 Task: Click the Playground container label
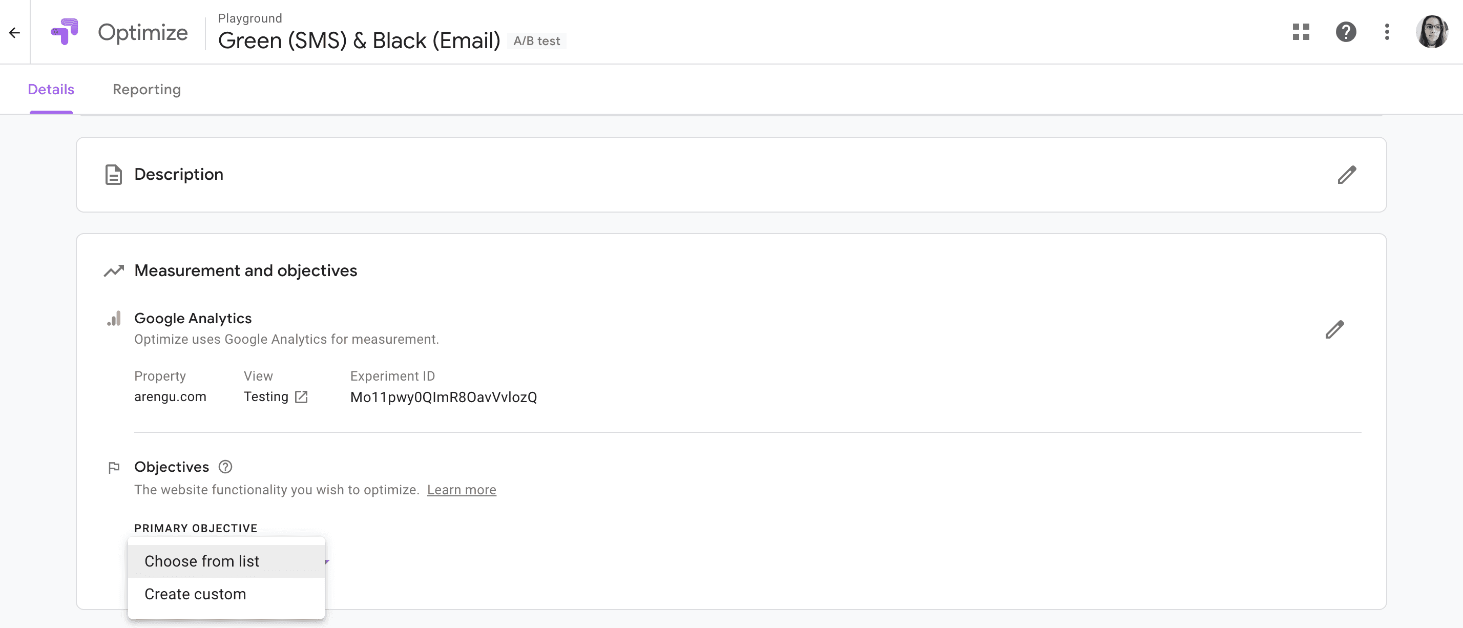pos(250,18)
